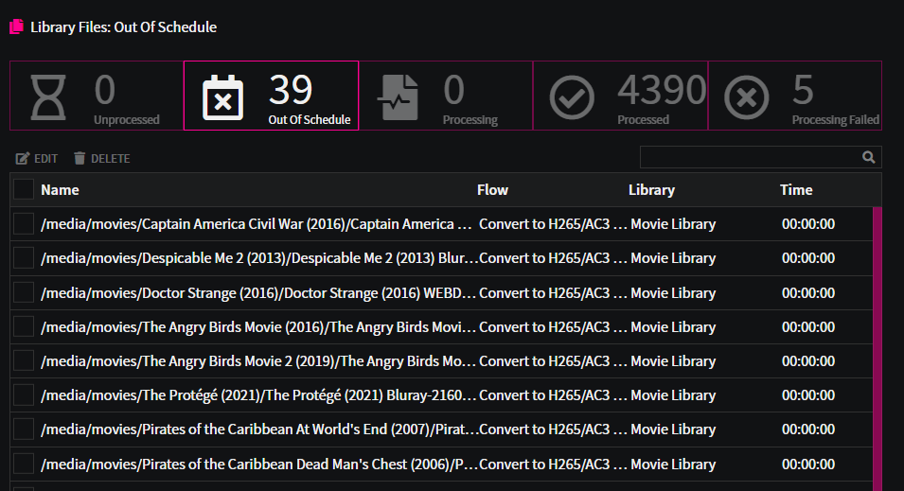Check the Captain America Civil War row
Viewport: 904px width, 491px height.
24,223
